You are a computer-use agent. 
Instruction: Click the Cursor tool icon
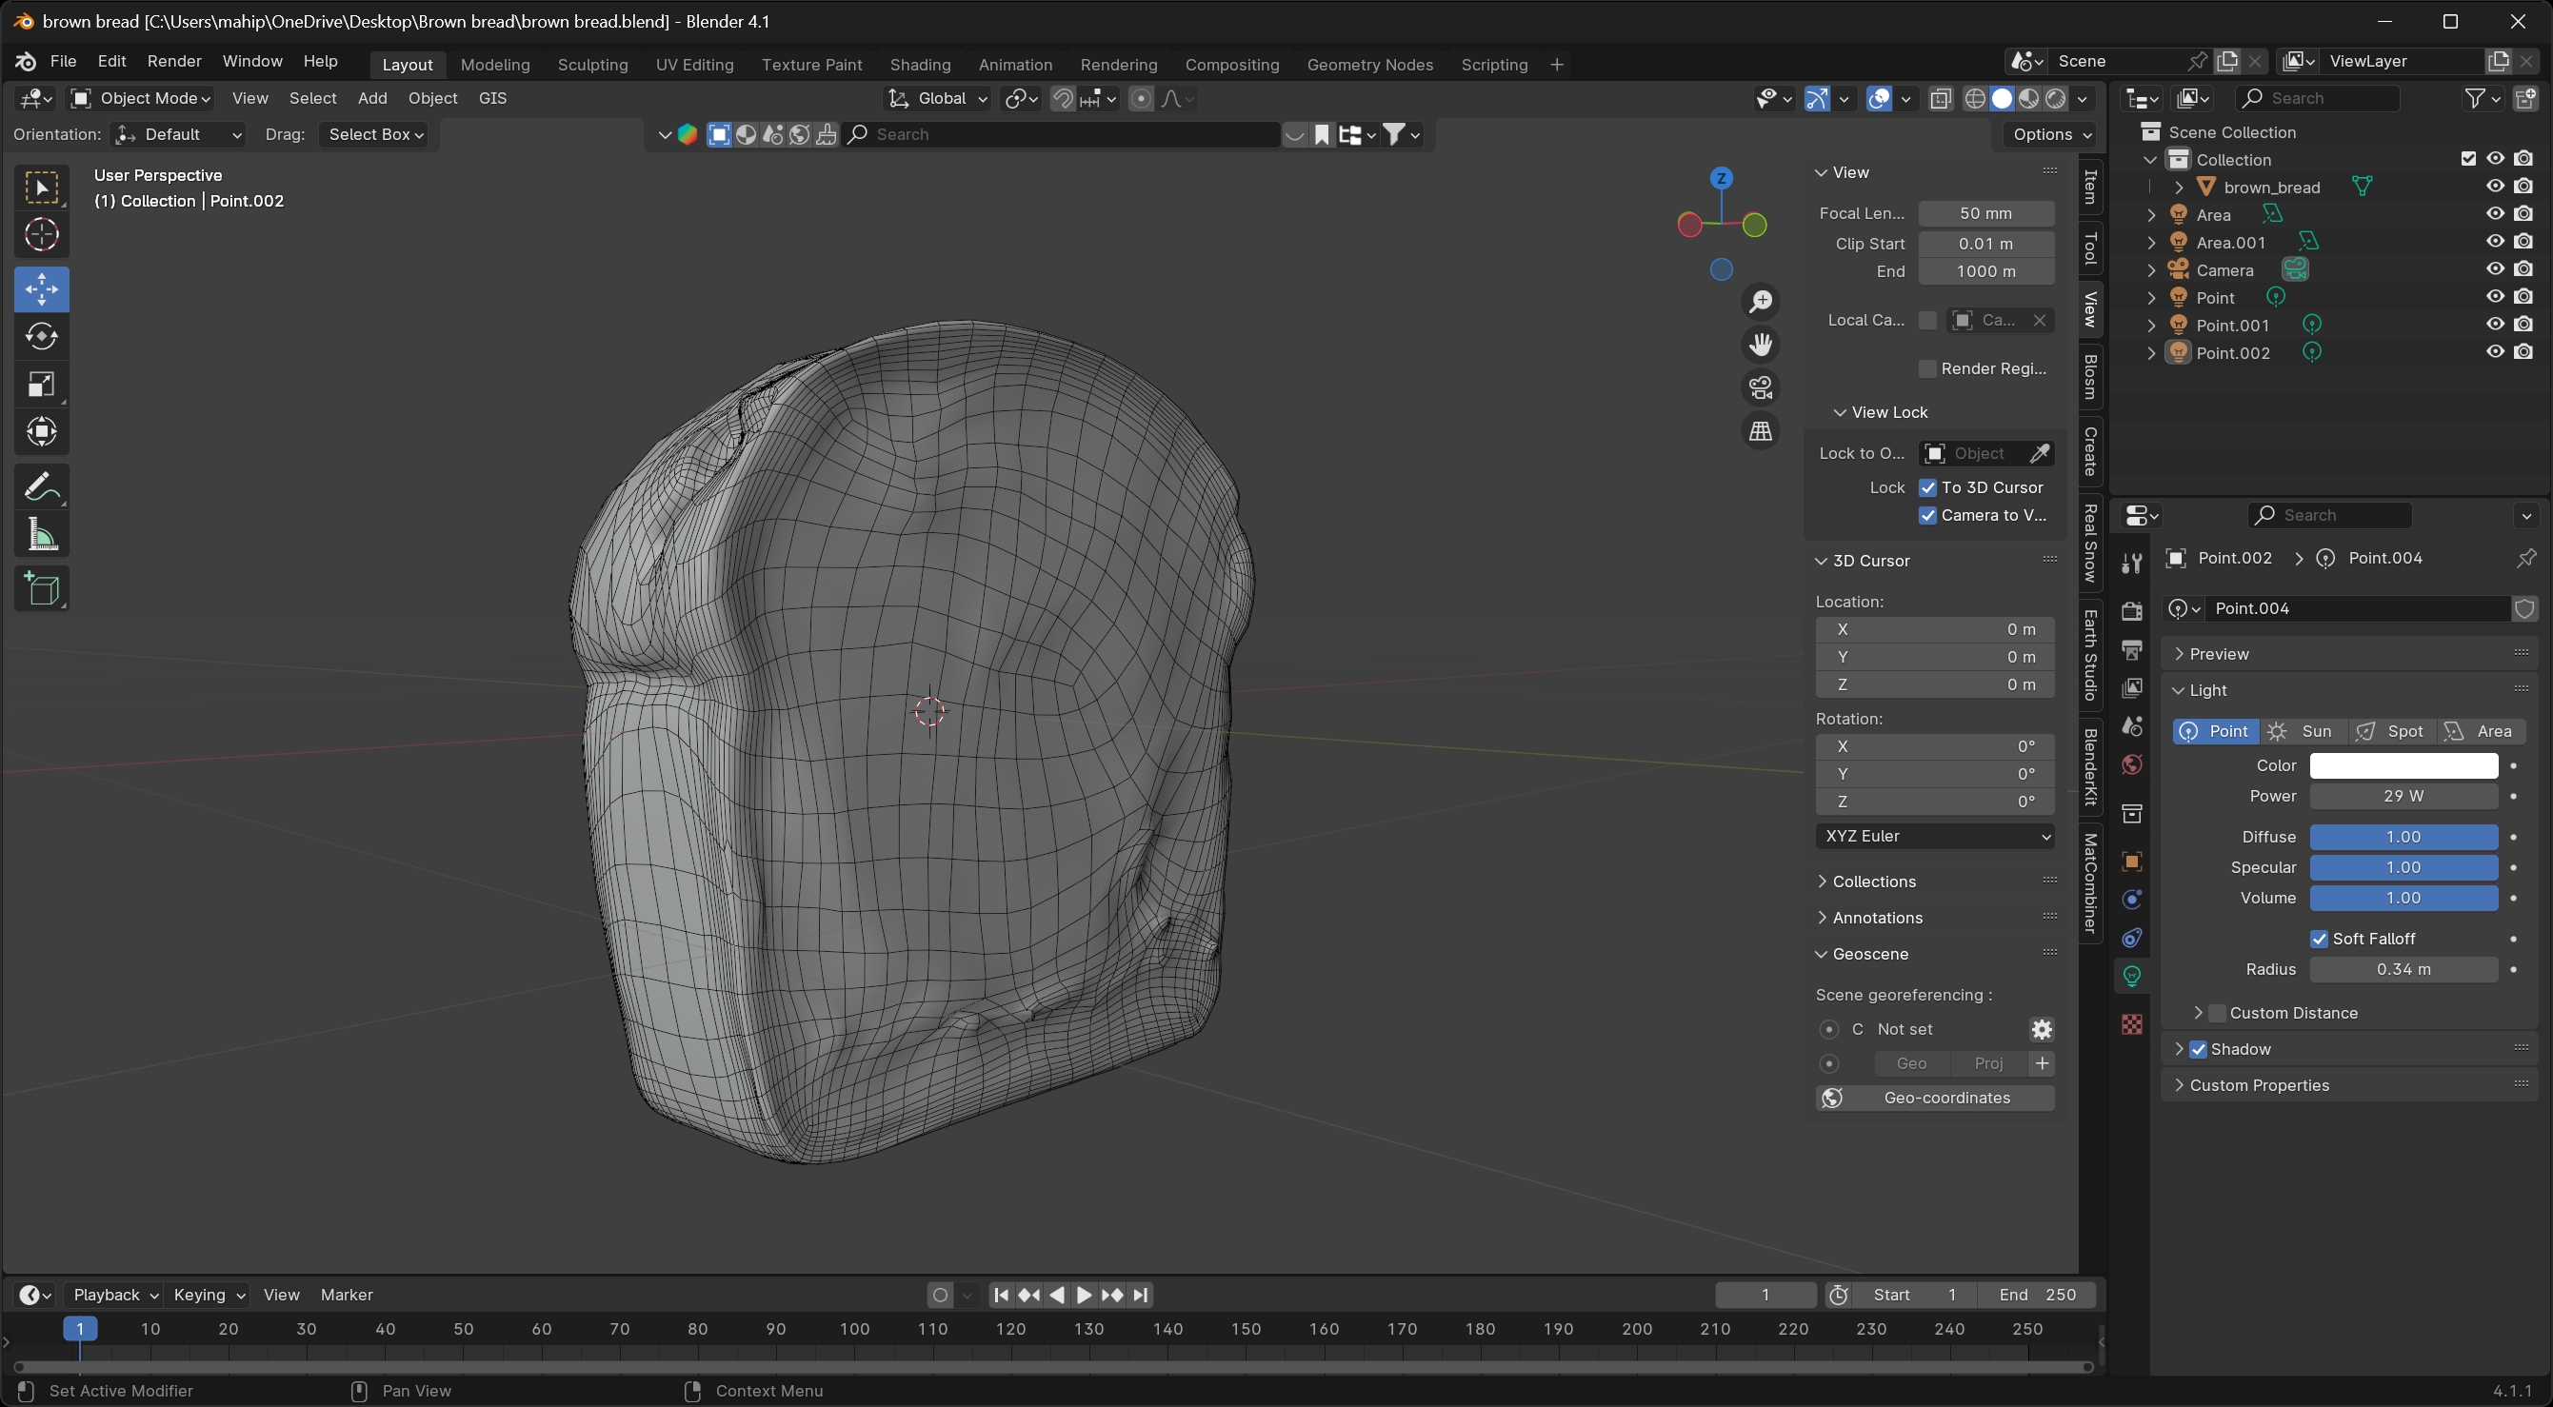(42, 235)
